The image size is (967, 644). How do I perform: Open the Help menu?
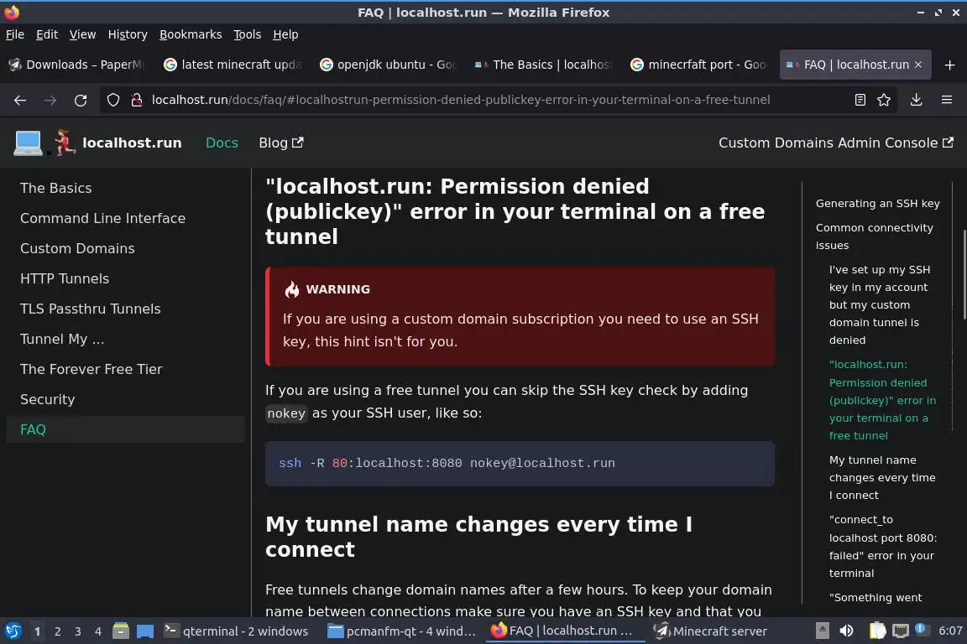pos(285,34)
